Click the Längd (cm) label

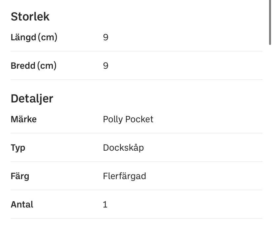pos(34,37)
